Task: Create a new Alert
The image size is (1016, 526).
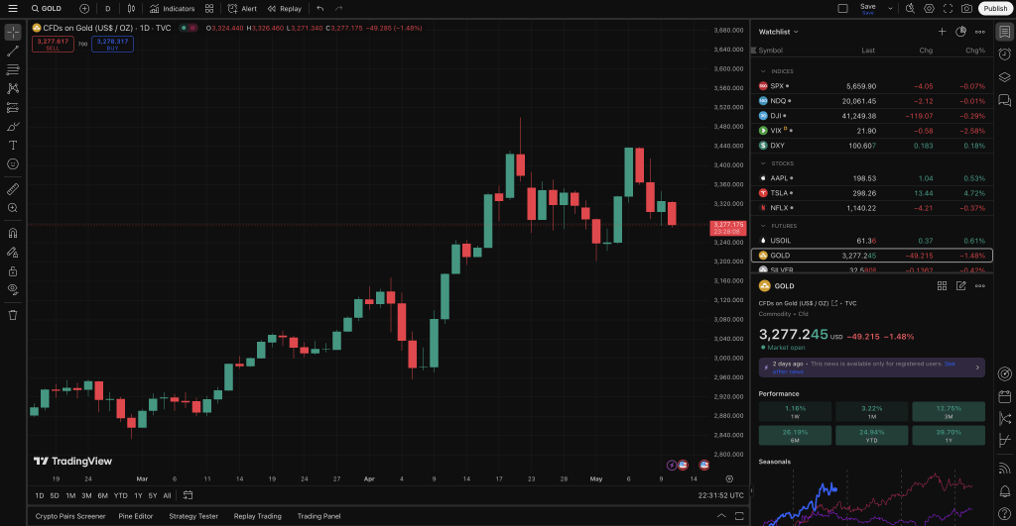Action: coord(242,8)
